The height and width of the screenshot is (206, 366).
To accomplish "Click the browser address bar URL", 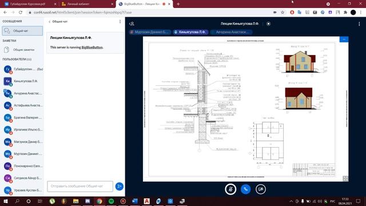I will (x=82, y=13).
